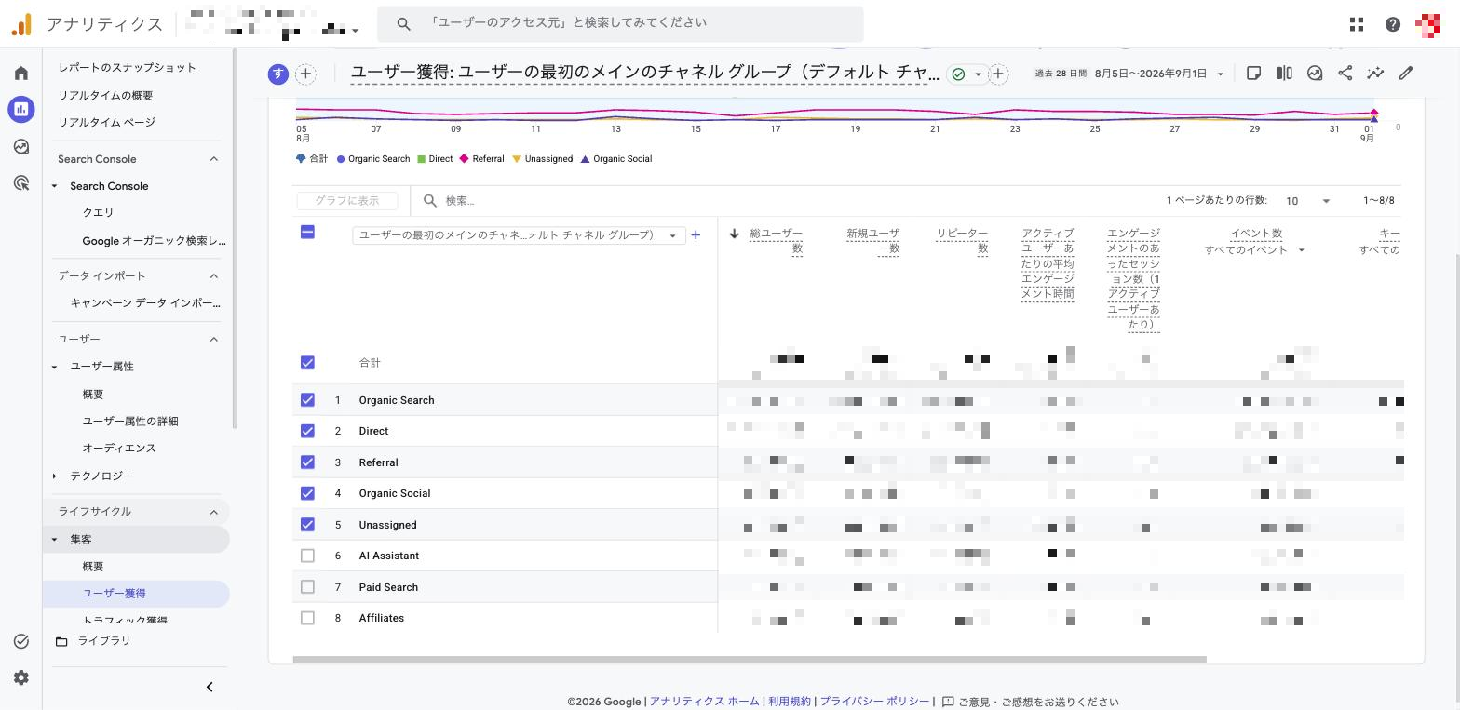The image size is (1460, 710).
Task: Open the rows per page dropdown
Action: coord(1307,201)
